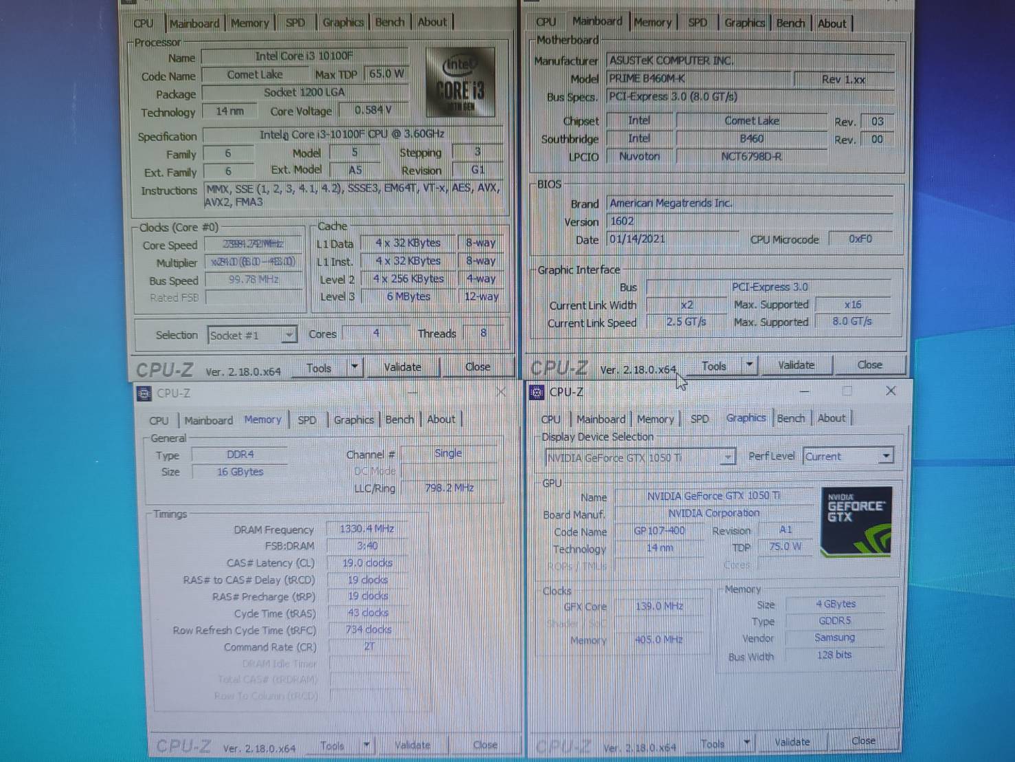
Task: Switch to SPD tab in Memory window
Action: [x=306, y=420]
